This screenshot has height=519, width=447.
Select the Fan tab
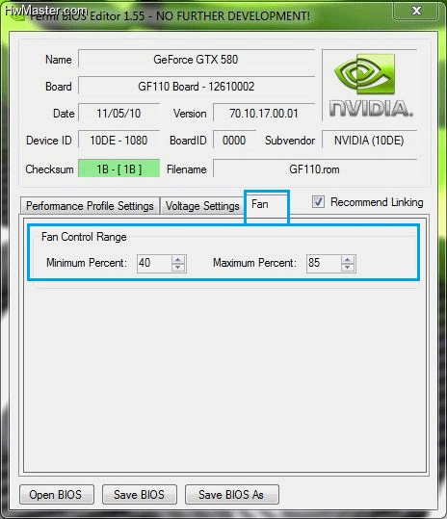267,204
